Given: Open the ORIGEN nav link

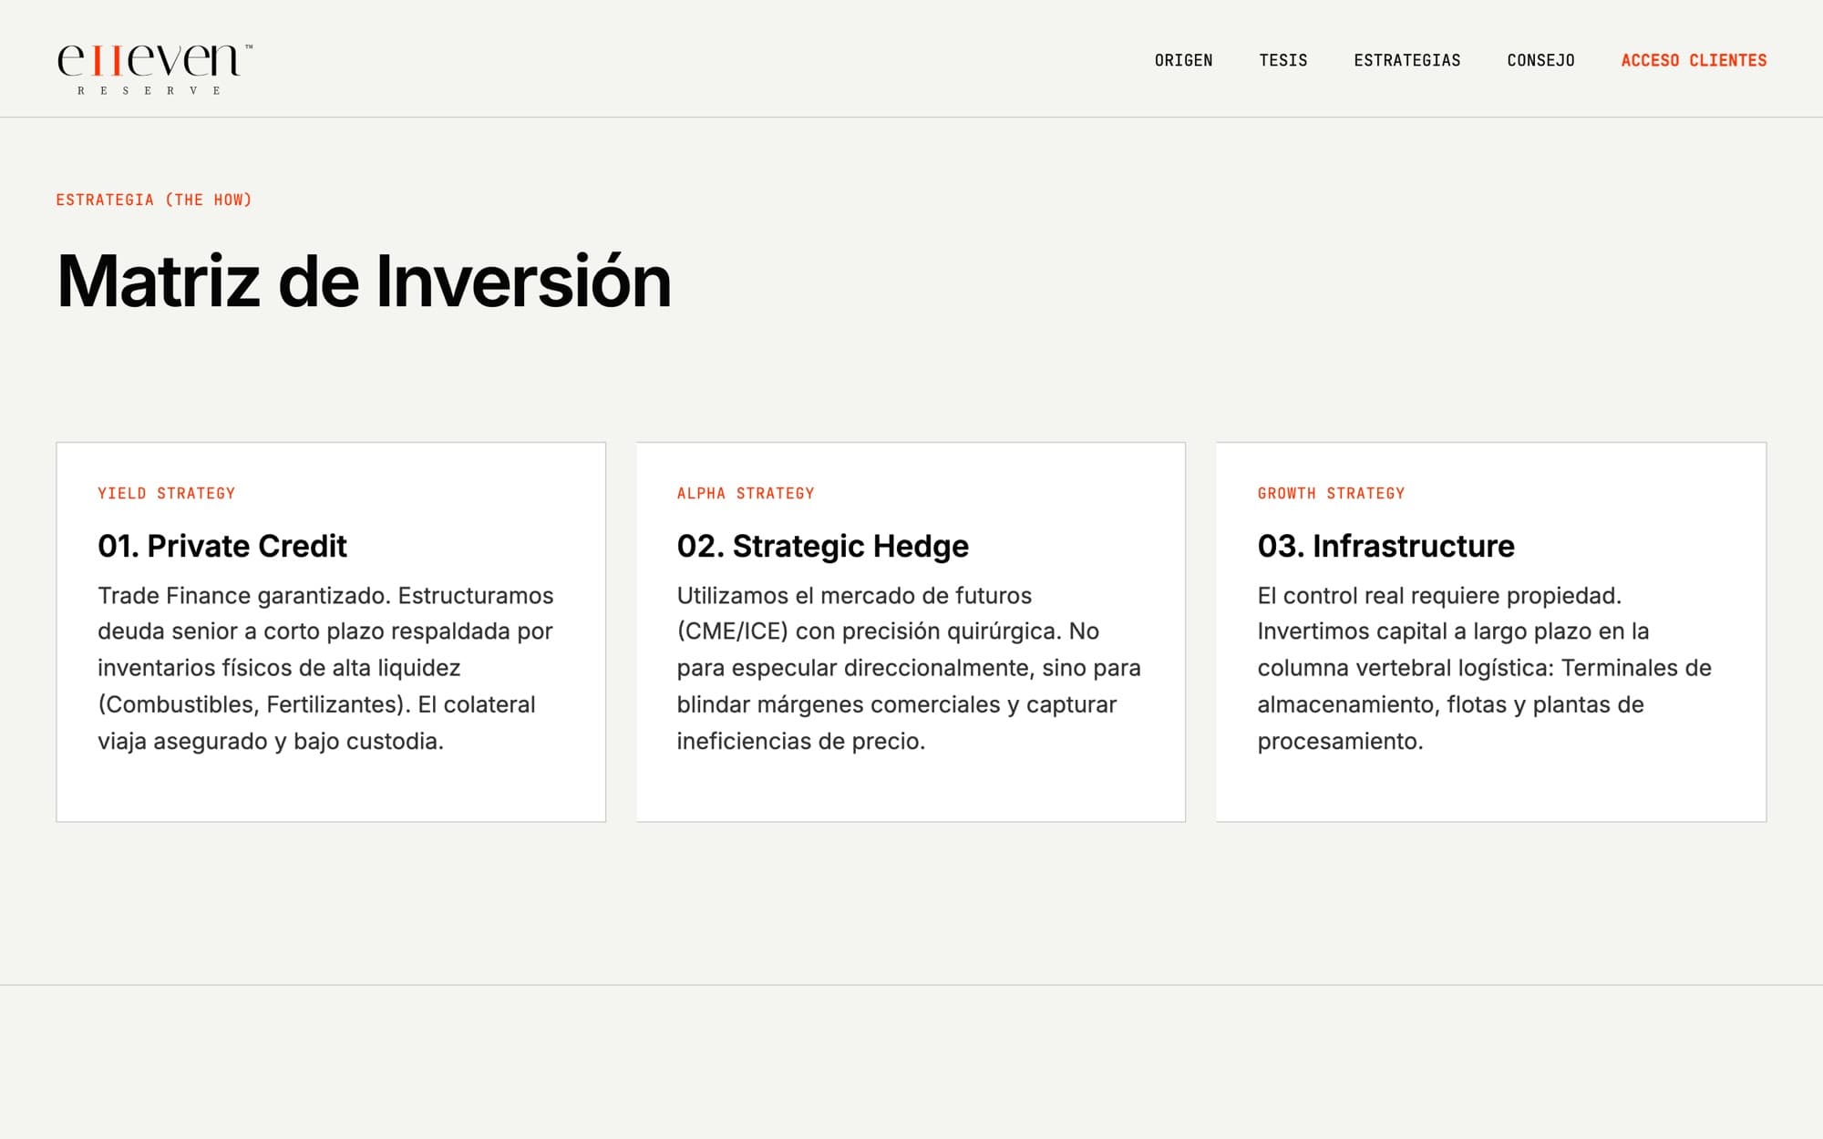Looking at the screenshot, I should point(1183,60).
